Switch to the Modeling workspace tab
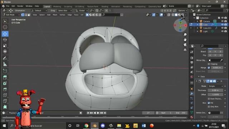229x129 pixels. [57, 6]
